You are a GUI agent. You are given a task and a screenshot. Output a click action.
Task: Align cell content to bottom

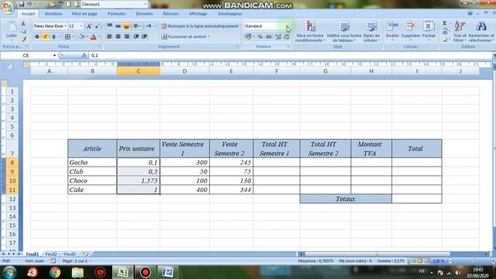click(x=126, y=26)
